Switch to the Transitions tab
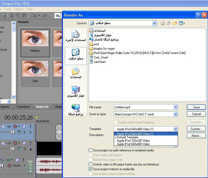Screen dimensions: 208x178 tap(23, 107)
